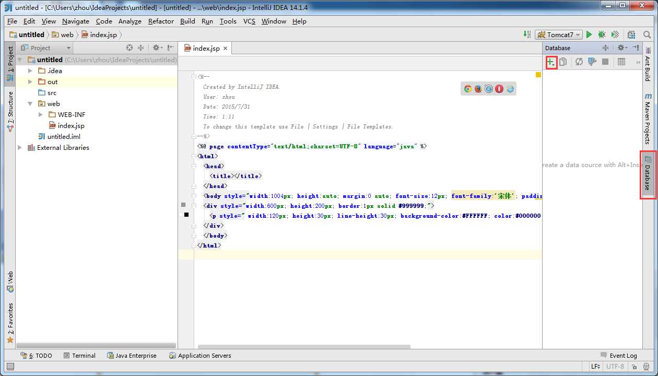Toggle tool window buttons in status bar corner
Screen dimensions: 658x376
(9, 367)
